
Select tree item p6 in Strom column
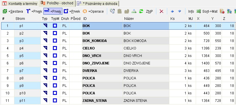pos(22,63)
